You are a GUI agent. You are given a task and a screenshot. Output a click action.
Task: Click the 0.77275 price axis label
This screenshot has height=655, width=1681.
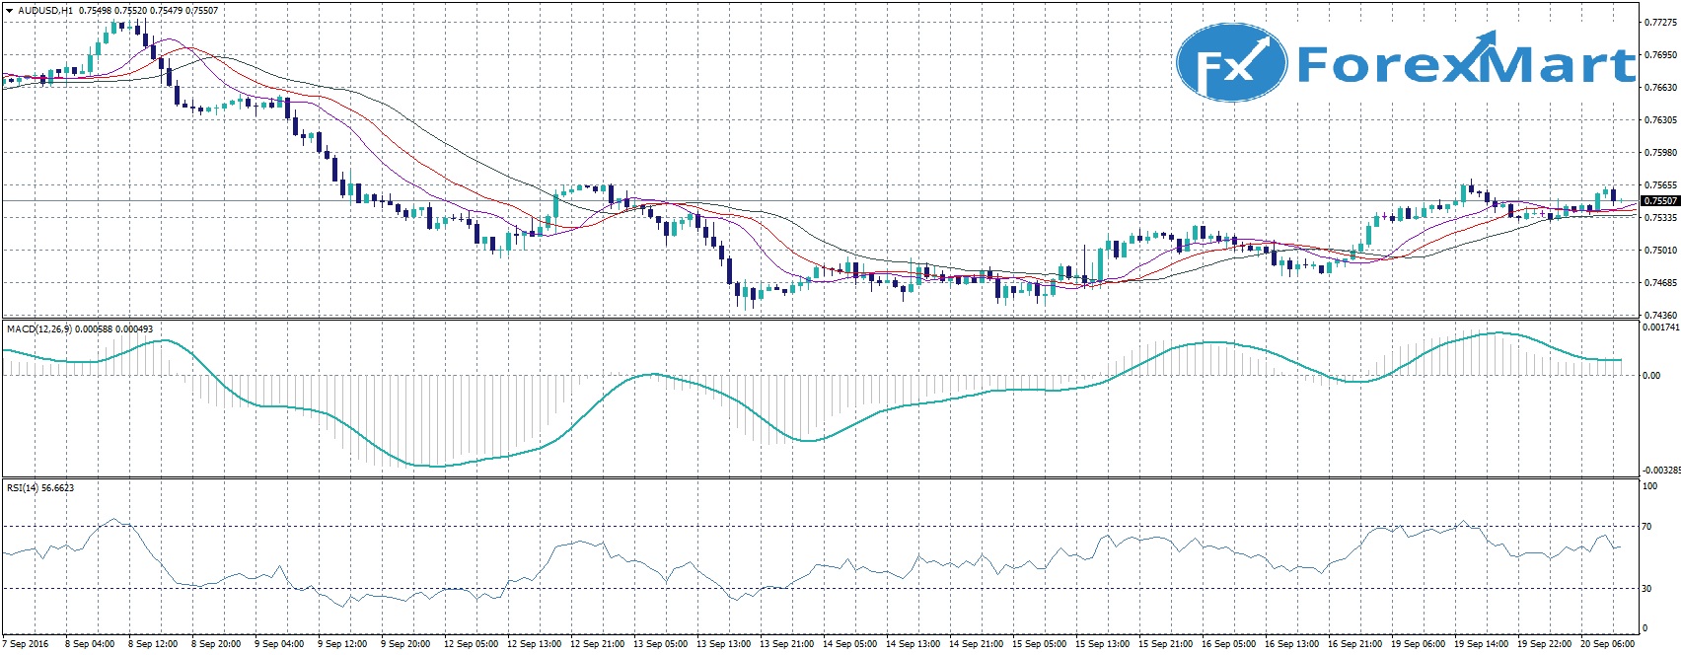coord(1659,24)
